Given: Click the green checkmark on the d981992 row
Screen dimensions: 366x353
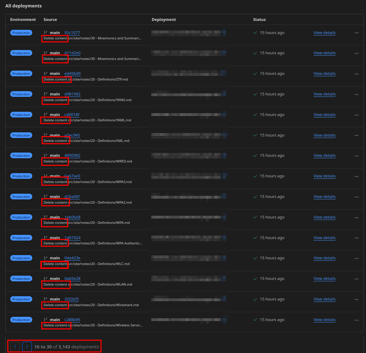Looking at the screenshot, I should [x=255, y=94].
